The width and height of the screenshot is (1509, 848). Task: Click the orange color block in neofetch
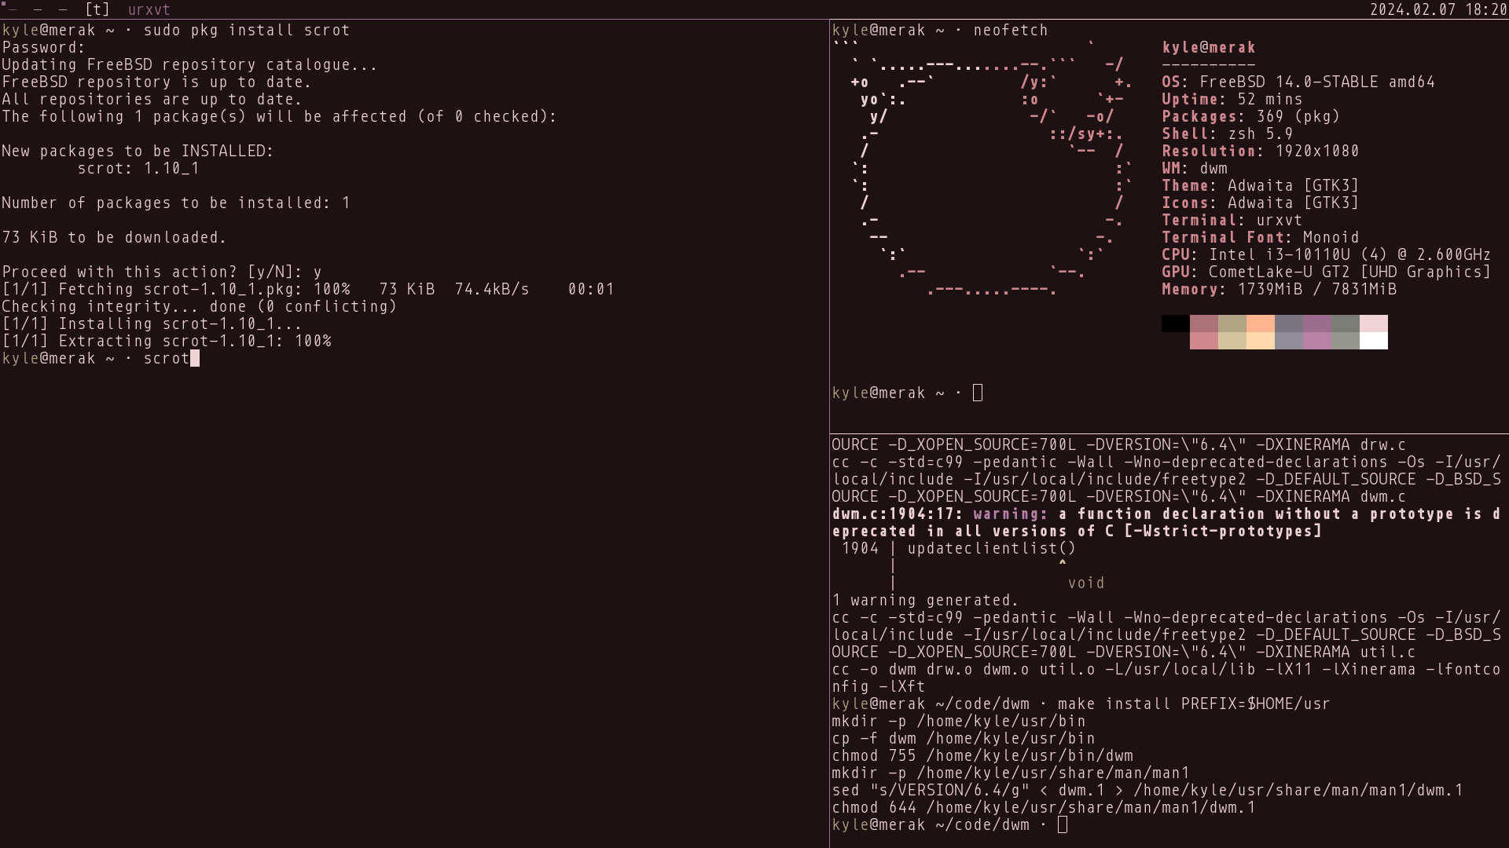click(1261, 323)
